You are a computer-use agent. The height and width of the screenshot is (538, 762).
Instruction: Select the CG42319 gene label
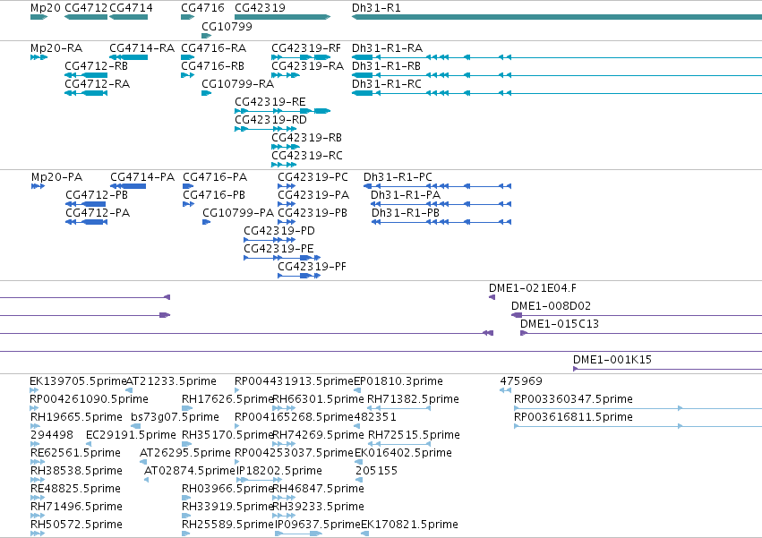pos(260,8)
